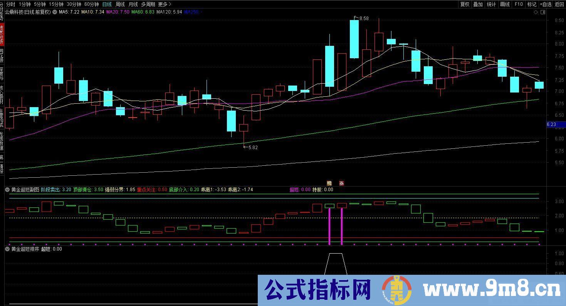
Task: Select the 日线 daily chart tab
Action: (x=107, y=4)
